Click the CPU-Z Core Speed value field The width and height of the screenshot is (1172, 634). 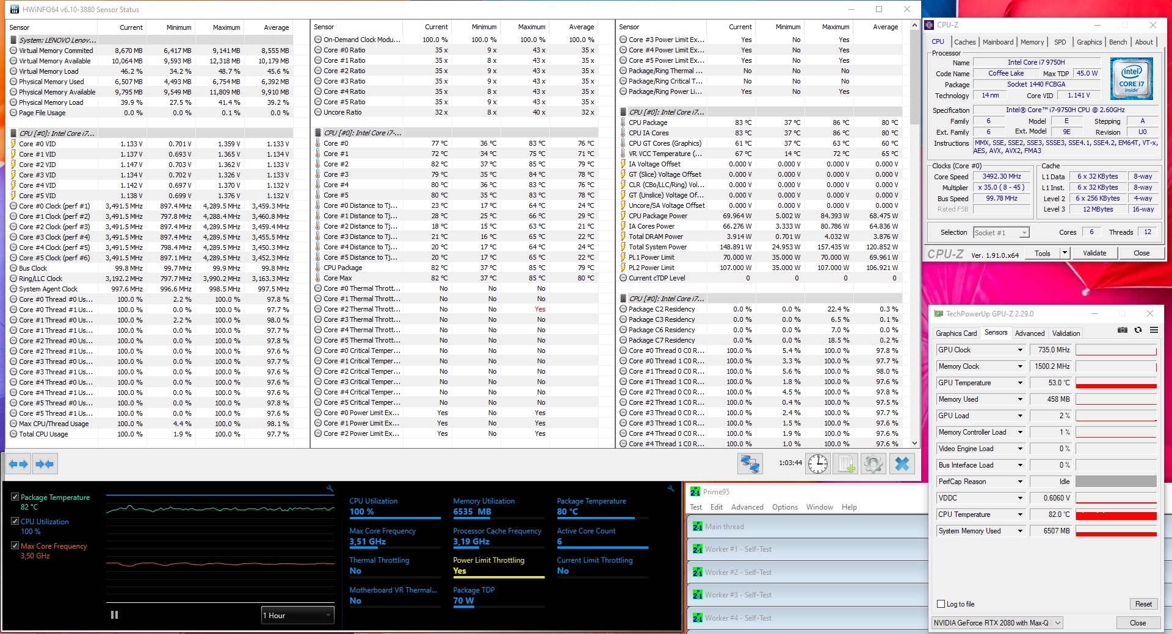pos(1002,177)
